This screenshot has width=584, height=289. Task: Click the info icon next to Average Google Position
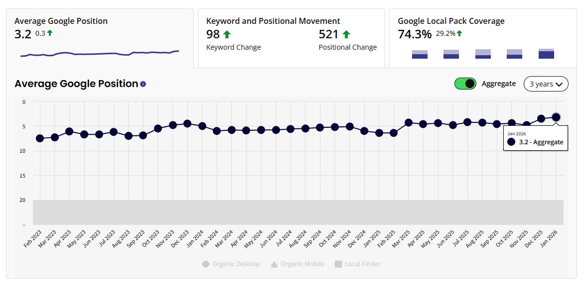point(143,84)
